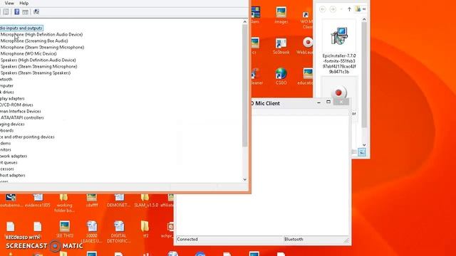456x256 pixels.
Task: Click Device Manager scrollbar up arrow
Action: [245, 22]
